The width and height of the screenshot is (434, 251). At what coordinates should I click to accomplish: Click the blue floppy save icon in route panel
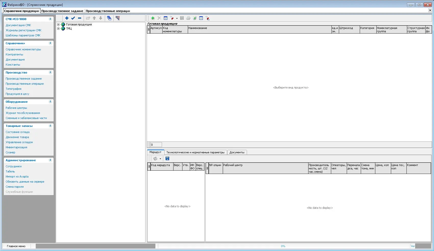(x=167, y=158)
